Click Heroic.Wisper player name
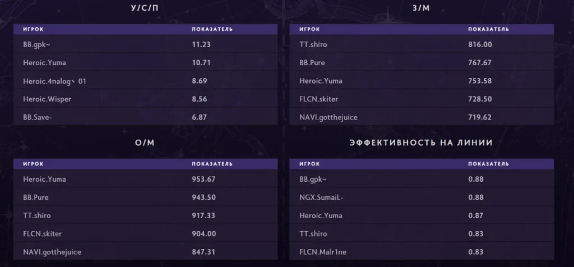The image size is (574, 267). click(x=47, y=99)
